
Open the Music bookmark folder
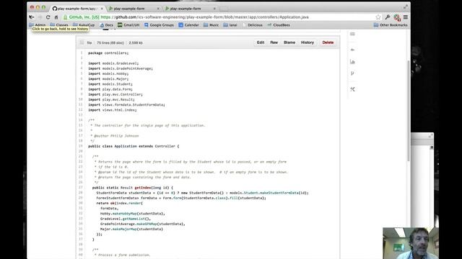(x=211, y=25)
